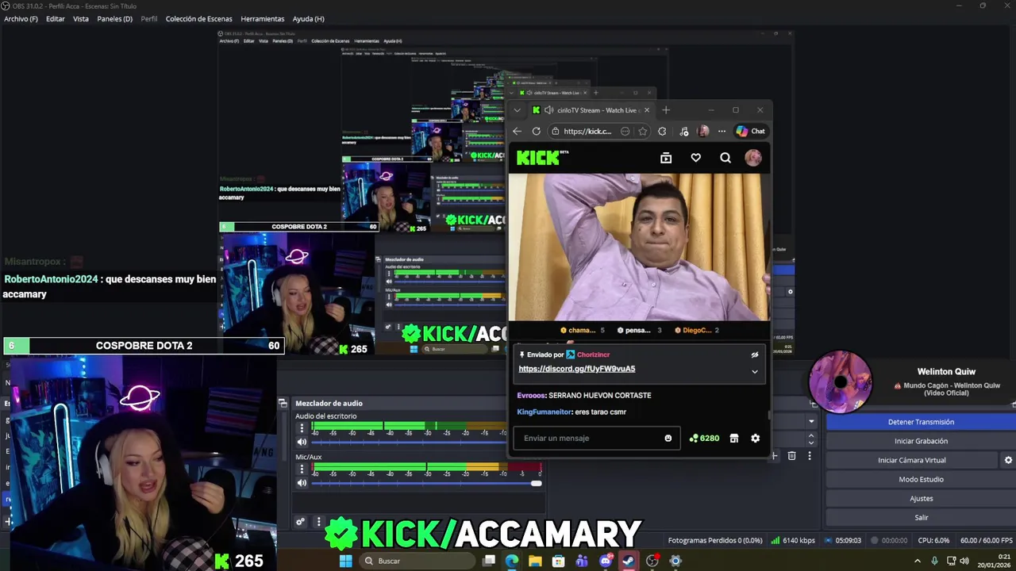
Task: Open the Kick channel points 6280
Action: point(704,438)
